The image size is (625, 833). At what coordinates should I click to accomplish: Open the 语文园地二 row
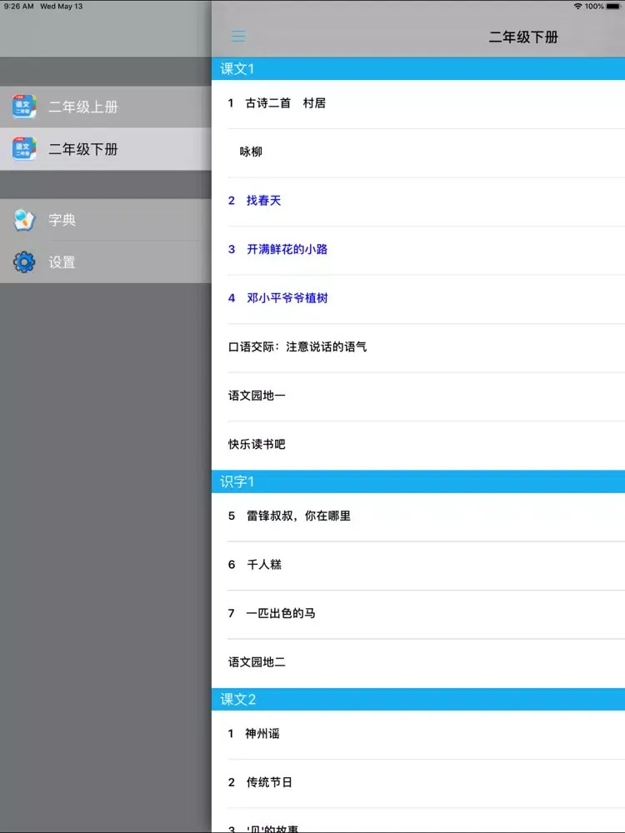[x=418, y=663]
